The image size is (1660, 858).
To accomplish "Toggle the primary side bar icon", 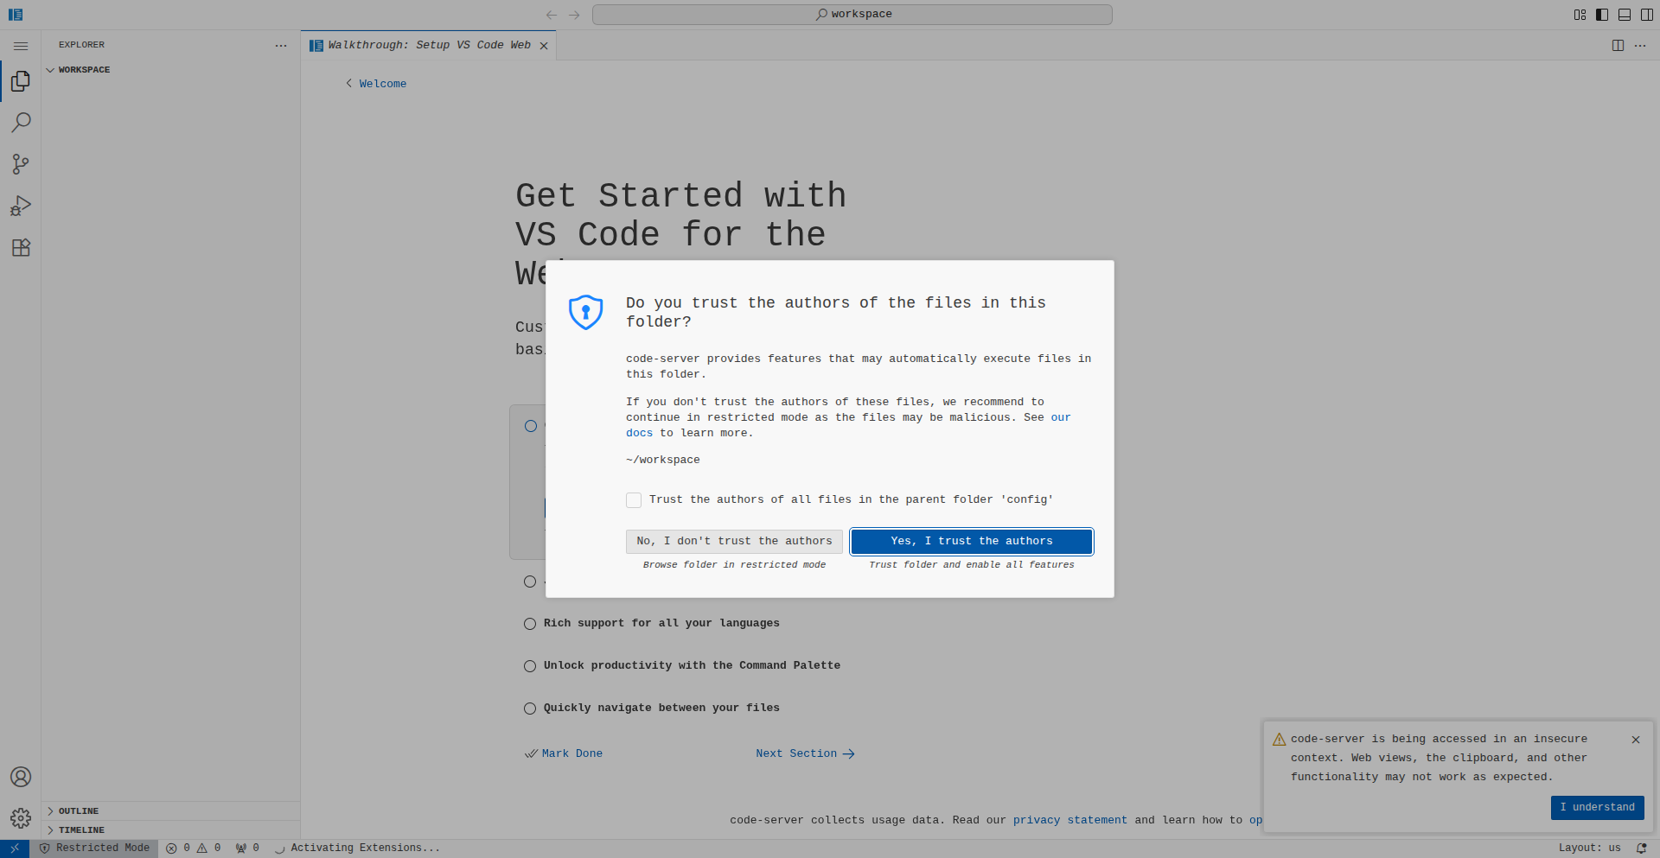I will [x=1602, y=15].
